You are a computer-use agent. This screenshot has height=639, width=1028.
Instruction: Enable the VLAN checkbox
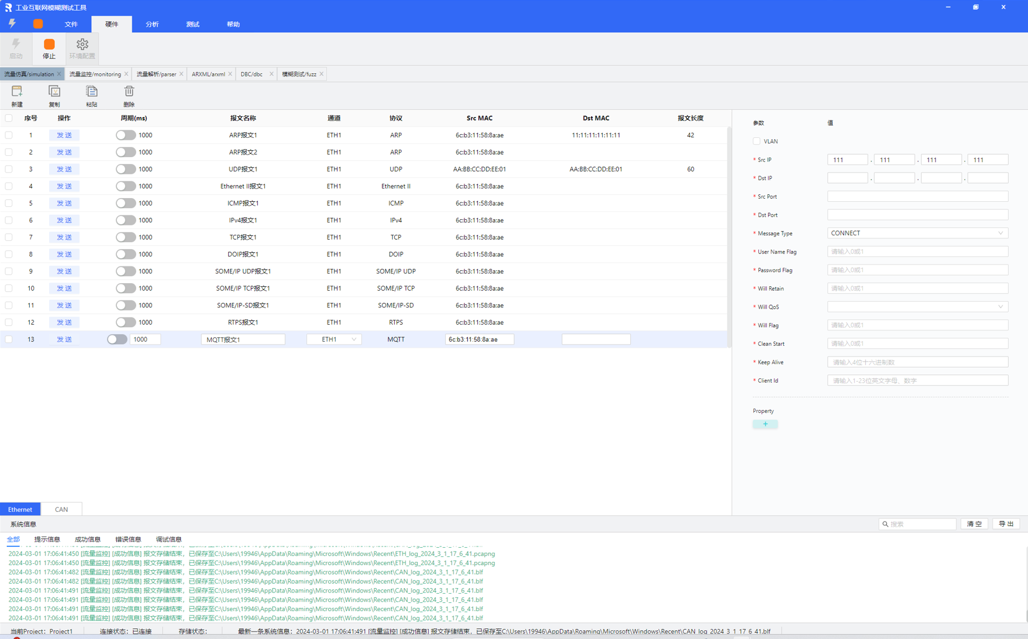pos(756,141)
